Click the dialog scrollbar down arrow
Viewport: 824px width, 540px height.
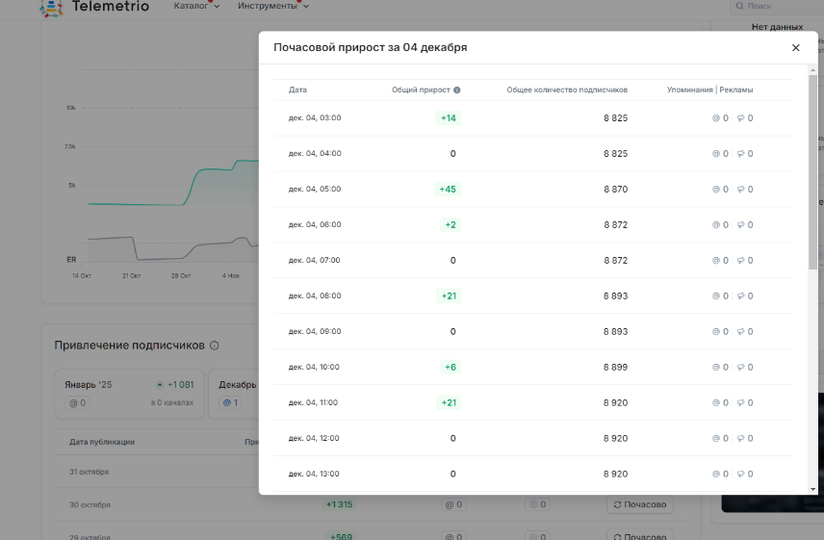(x=813, y=489)
